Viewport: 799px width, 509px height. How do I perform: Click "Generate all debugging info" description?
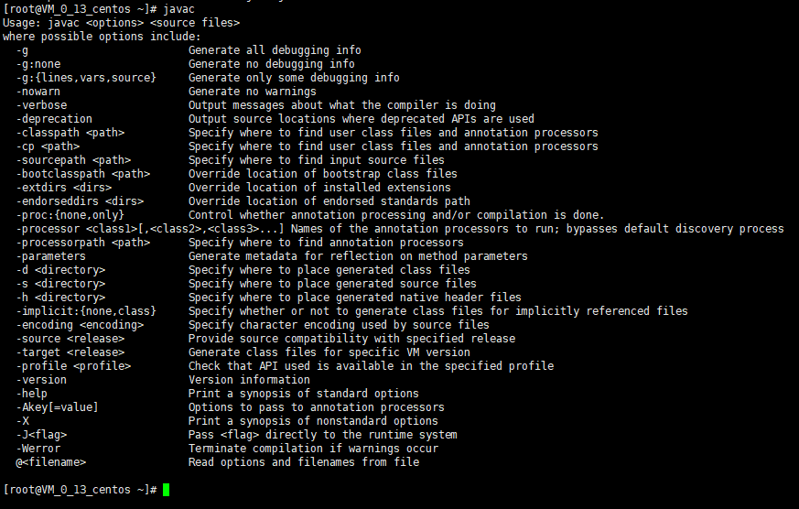(275, 50)
